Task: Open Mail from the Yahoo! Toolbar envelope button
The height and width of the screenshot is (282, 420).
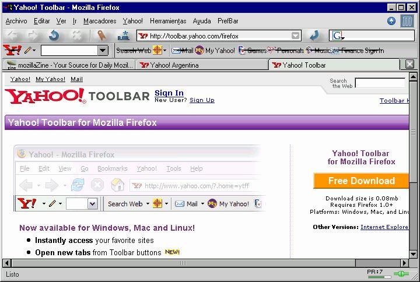Action: pos(182,51)
